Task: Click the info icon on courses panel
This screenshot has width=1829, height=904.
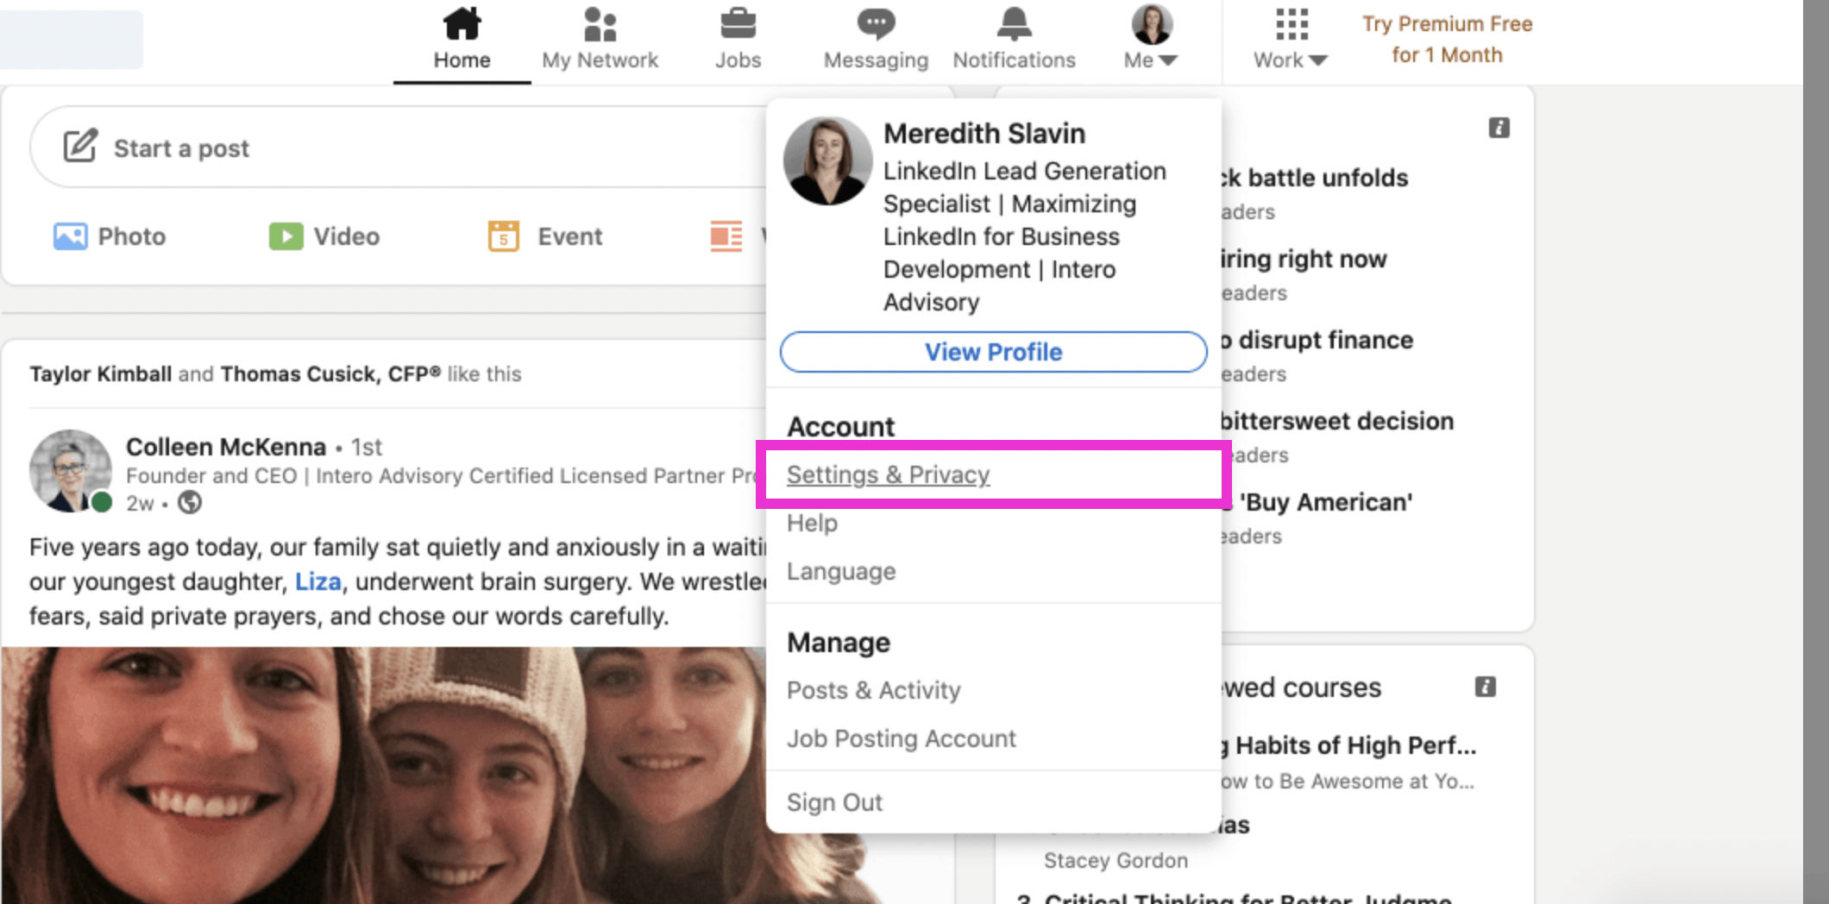Action: pyautogui.click(x=1485, y=687)
